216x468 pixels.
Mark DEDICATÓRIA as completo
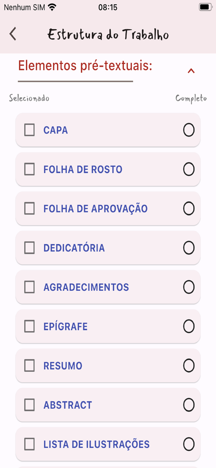pos(189,248)
